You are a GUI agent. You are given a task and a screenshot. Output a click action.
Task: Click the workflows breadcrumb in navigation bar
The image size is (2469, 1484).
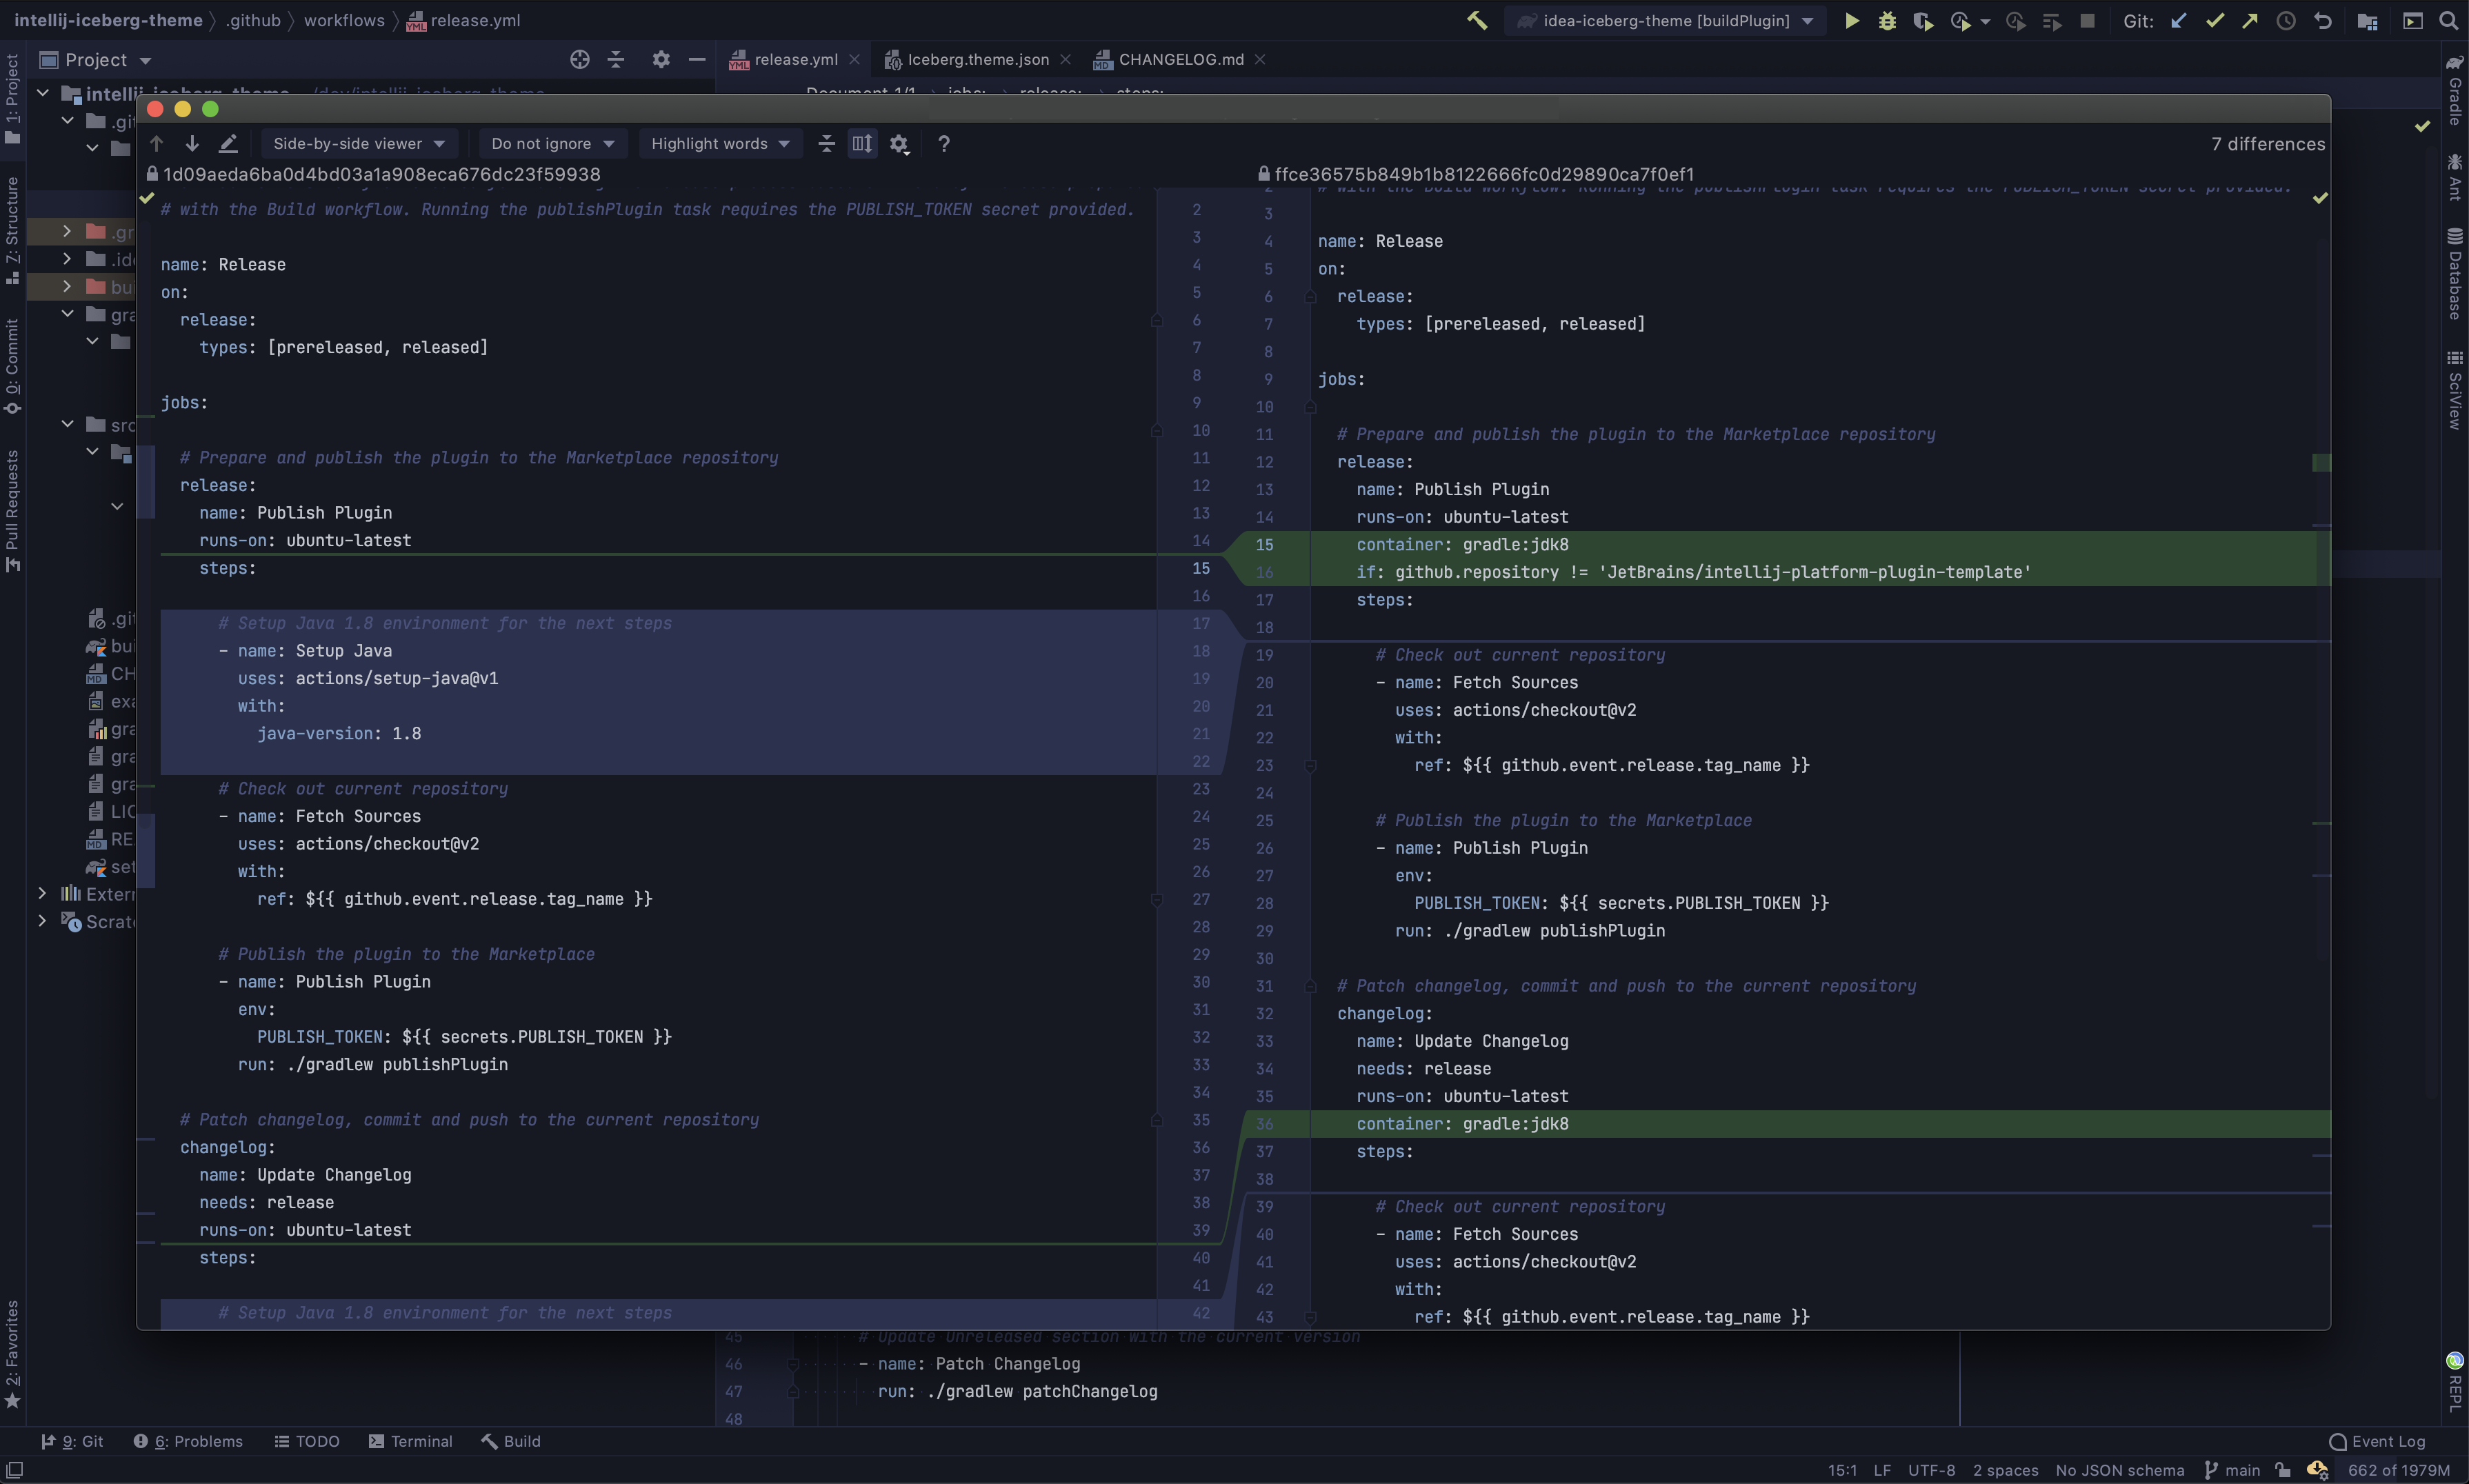343,20
